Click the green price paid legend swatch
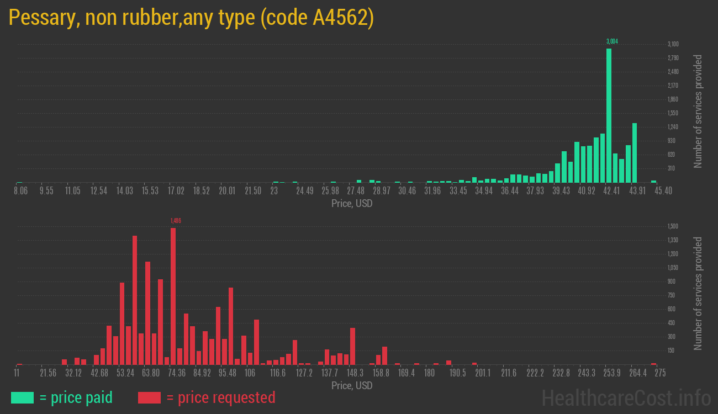 point(22,397)
